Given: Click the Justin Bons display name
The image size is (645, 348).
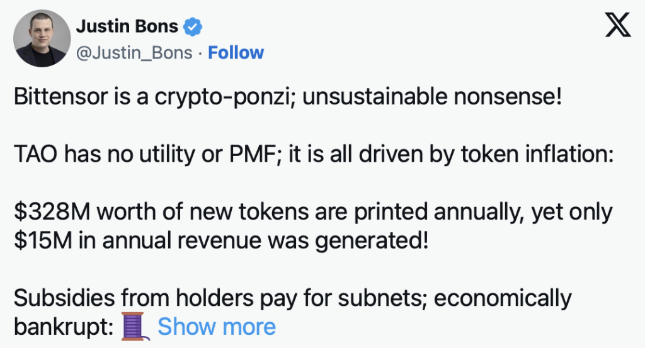Looking at the screenshot, I should click(127, 27).
